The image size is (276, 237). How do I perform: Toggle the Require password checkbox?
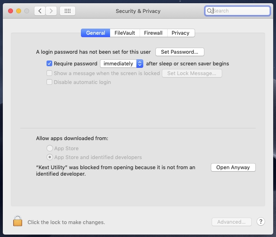click(x=49, y=63)
